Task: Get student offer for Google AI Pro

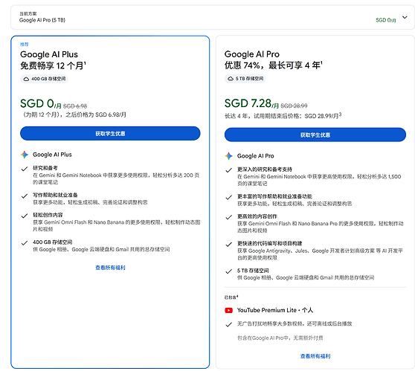Action: click(x=315, y=135)
